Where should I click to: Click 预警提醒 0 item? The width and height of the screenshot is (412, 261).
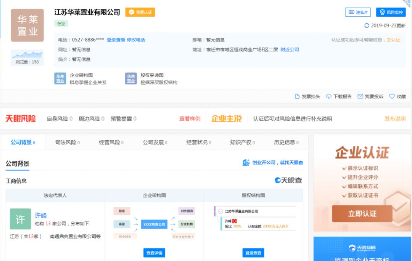pyautogui.click(x=124, y=118)
